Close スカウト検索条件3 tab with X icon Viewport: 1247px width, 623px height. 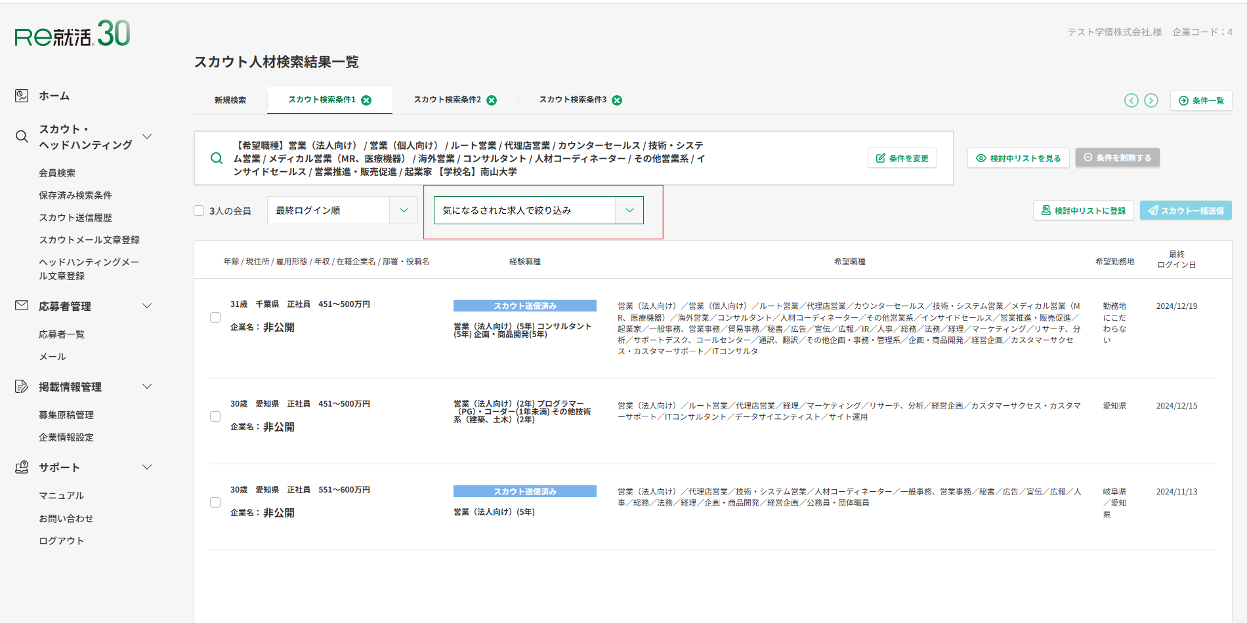617,100
